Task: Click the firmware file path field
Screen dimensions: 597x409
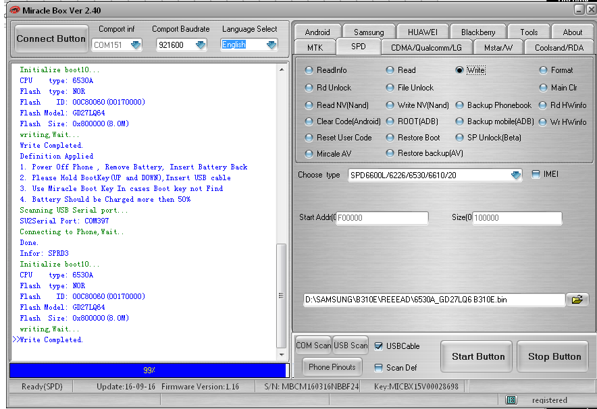Action: [434, 300]
